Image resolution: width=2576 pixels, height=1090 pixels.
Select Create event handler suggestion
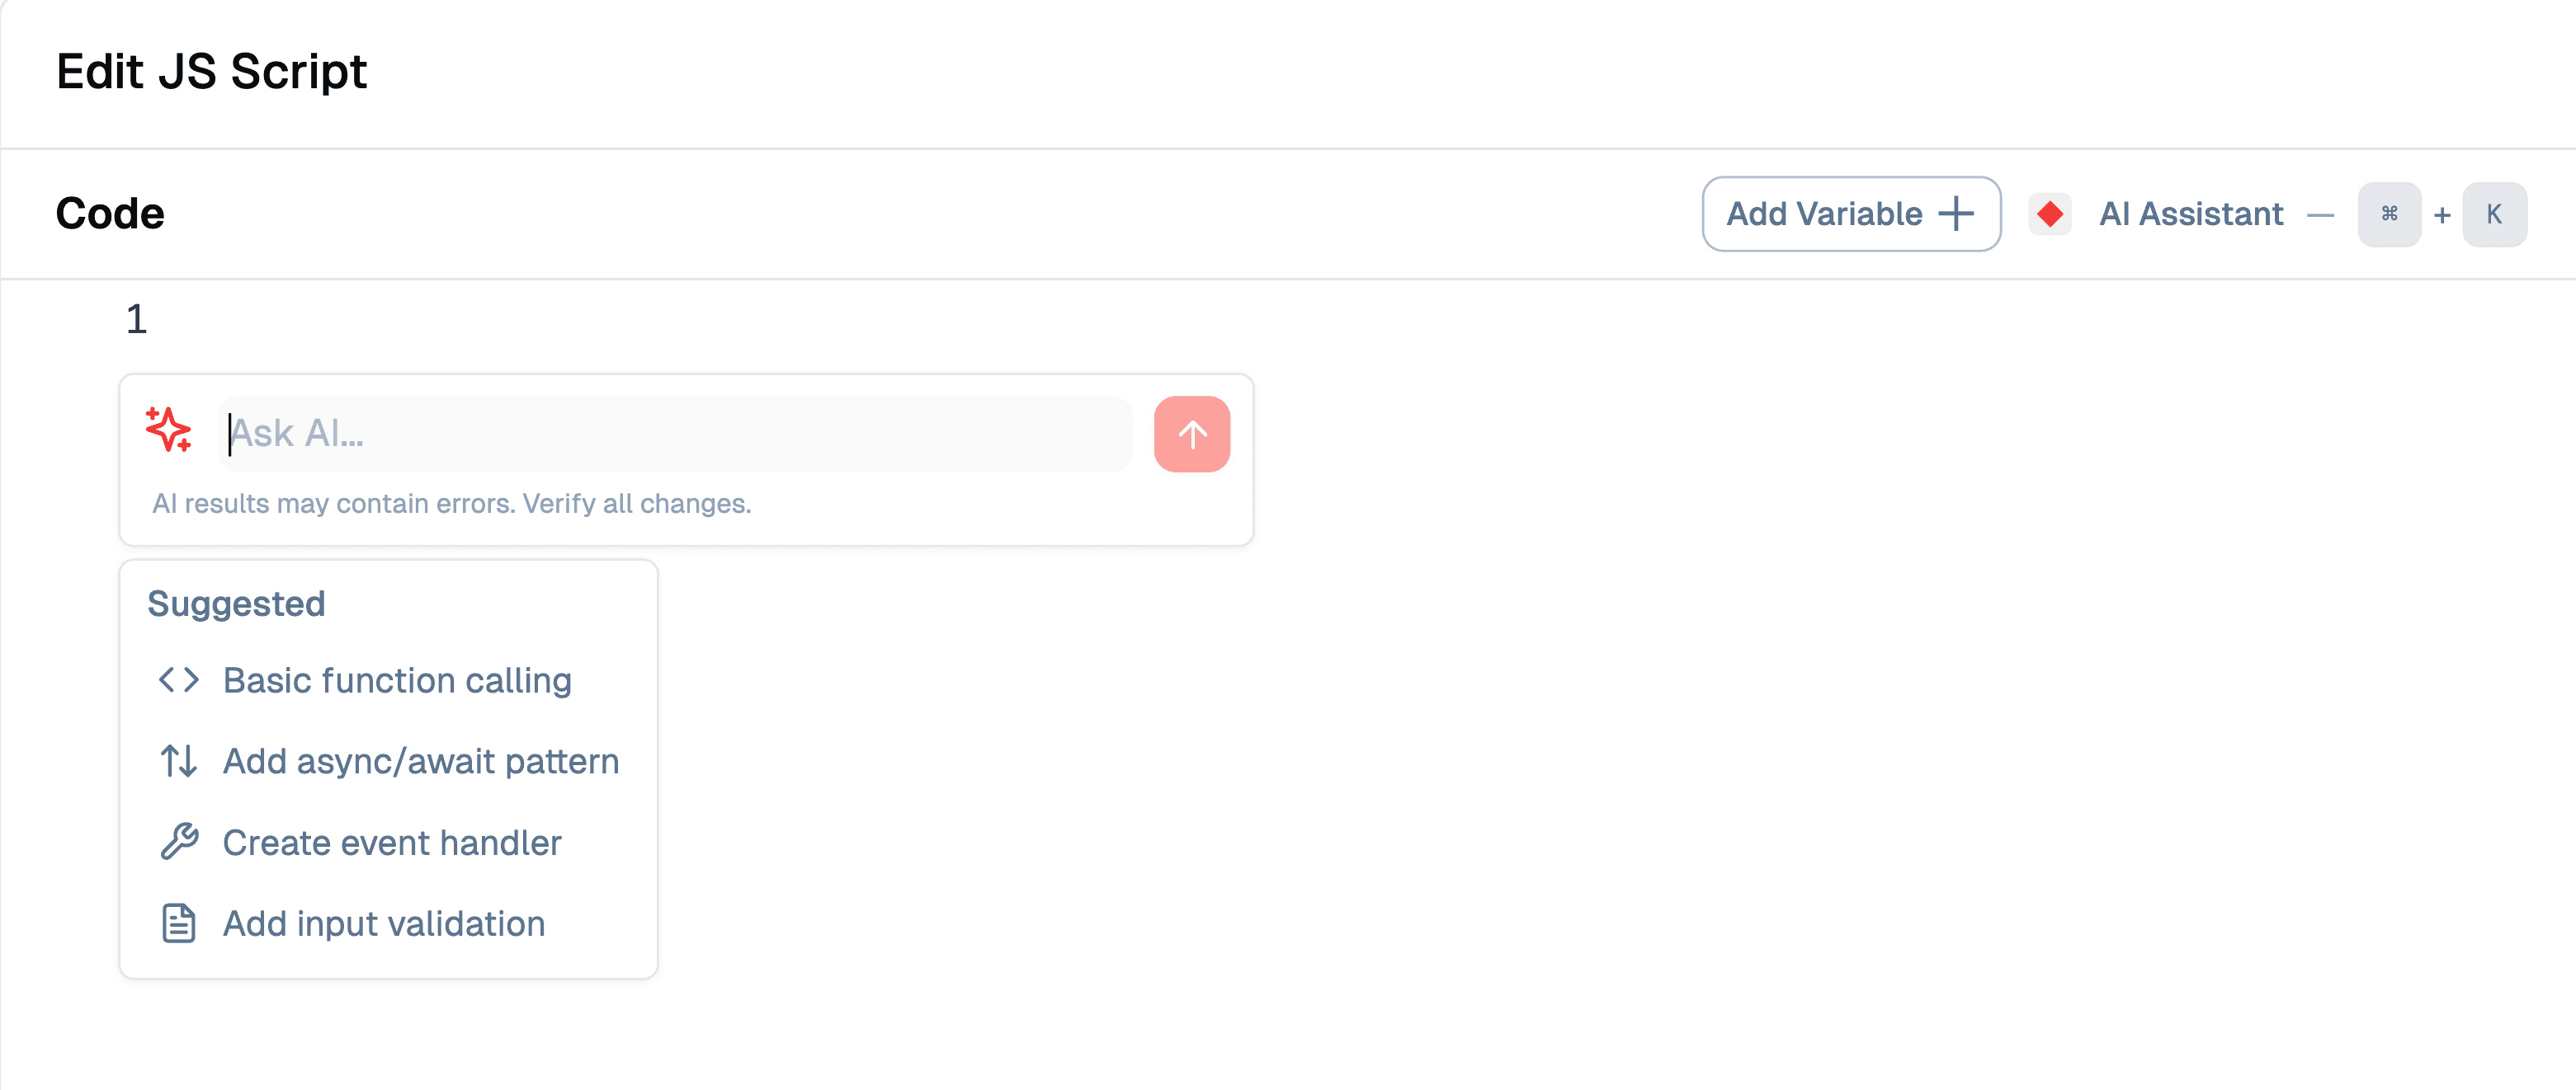pyautogui.click(x=392, y=842)
